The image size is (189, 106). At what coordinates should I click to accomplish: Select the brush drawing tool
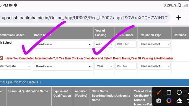point(159,92)
